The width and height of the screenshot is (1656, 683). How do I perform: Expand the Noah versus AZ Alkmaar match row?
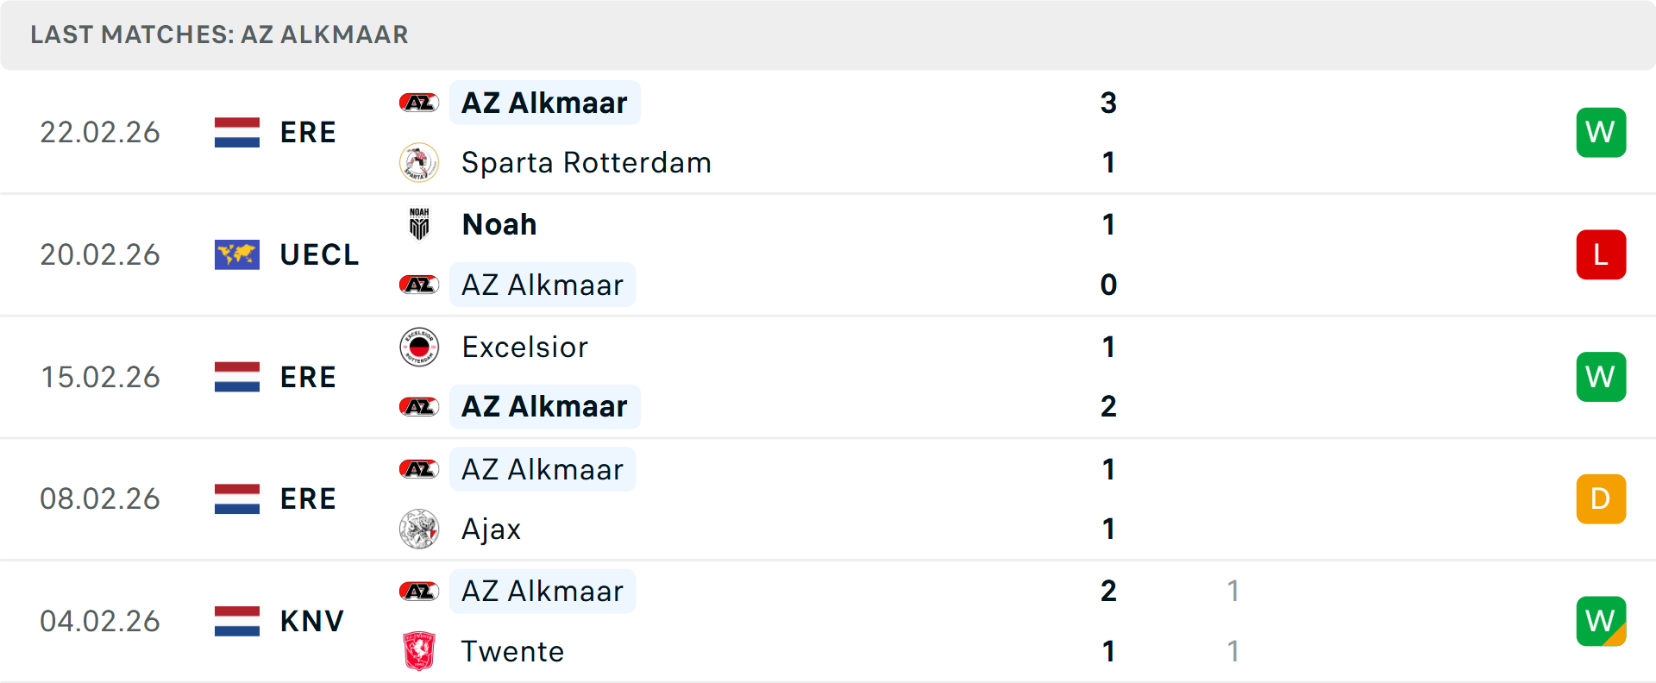862,254
